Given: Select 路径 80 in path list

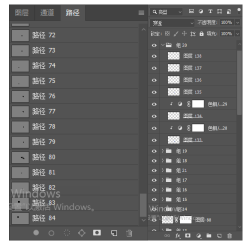Looking at the screenshot, I should tap(74, 157).
